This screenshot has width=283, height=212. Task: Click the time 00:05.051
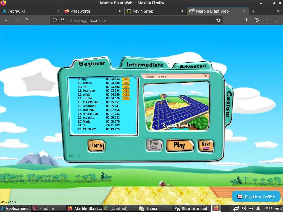tap(113, 102)
